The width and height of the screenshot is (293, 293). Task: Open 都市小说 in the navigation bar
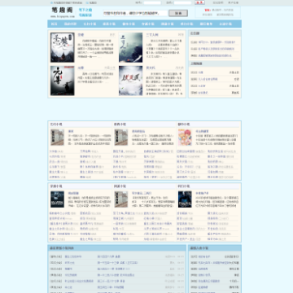pos(129,24)
